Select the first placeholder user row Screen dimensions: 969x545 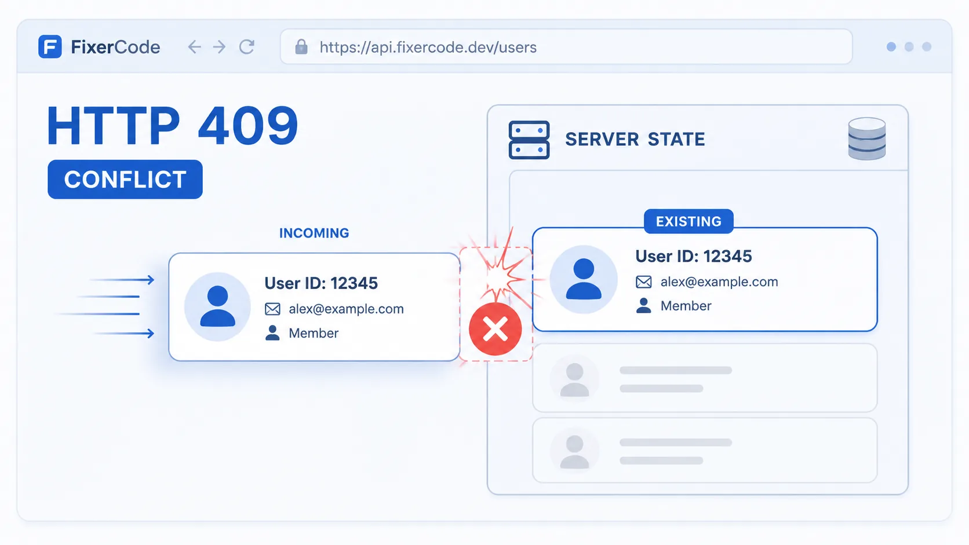705,378
